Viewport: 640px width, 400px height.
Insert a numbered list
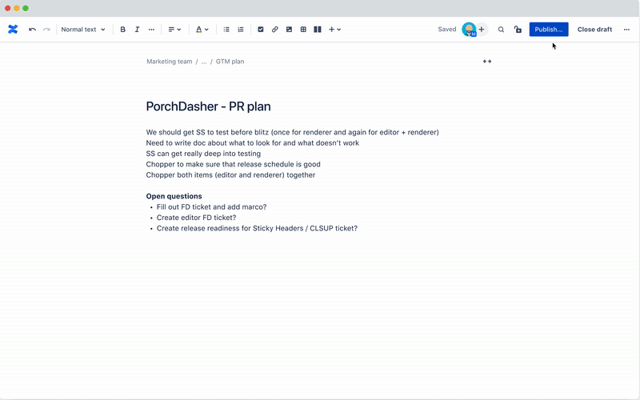click(x=241, y=30)
